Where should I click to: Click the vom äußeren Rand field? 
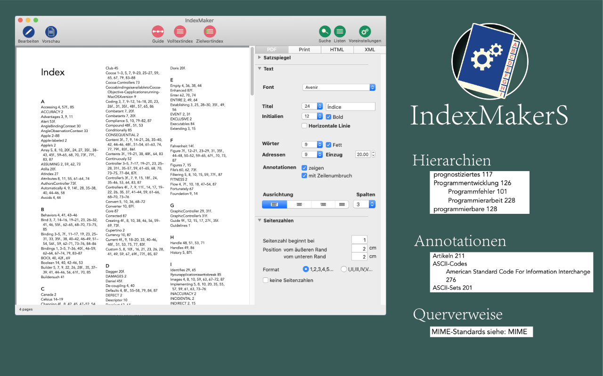pos(359,249)
